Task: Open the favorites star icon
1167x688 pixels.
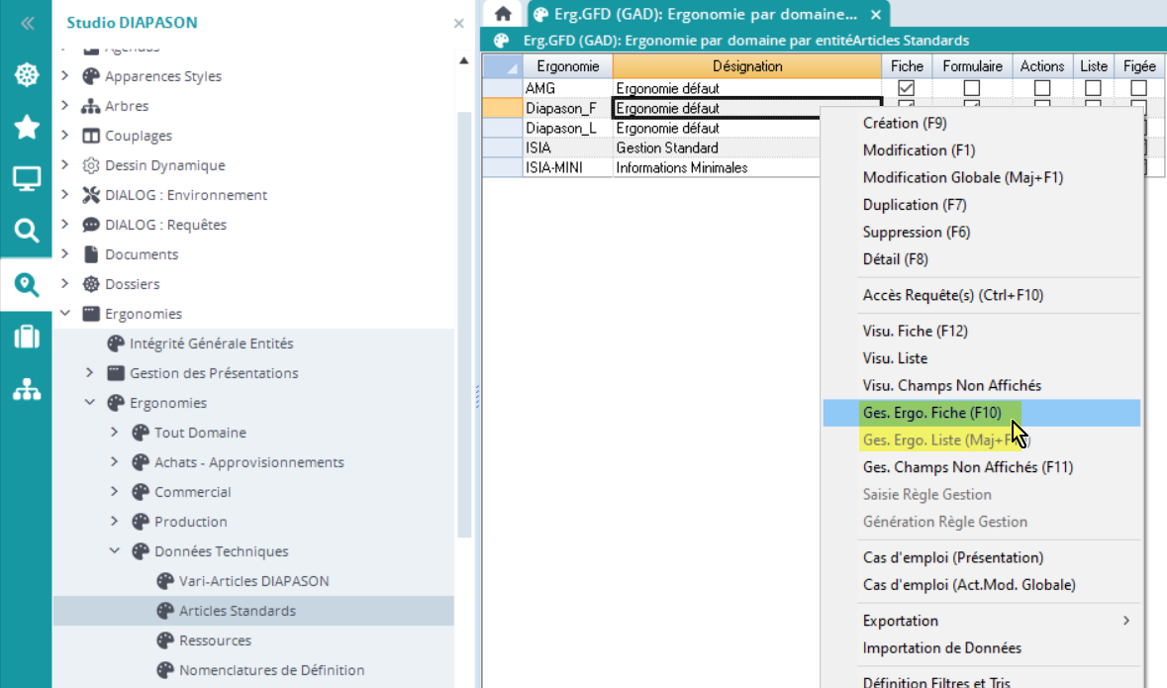Action: (26, 127)
